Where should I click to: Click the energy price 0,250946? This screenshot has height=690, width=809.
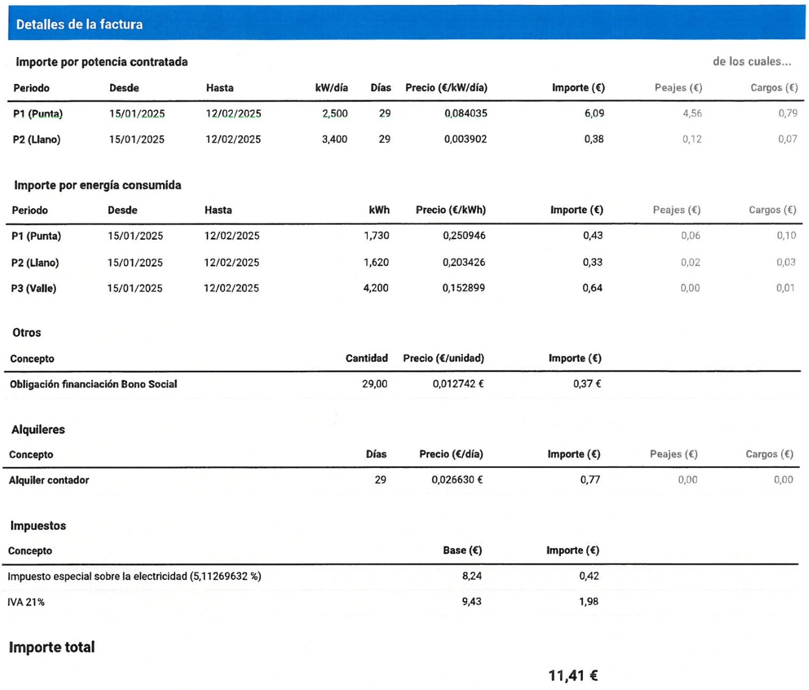(x=464, y=235)
